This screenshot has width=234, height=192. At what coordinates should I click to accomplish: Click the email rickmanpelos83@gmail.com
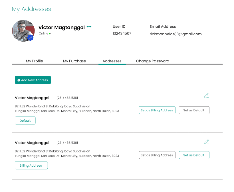(x=175, y=34)
